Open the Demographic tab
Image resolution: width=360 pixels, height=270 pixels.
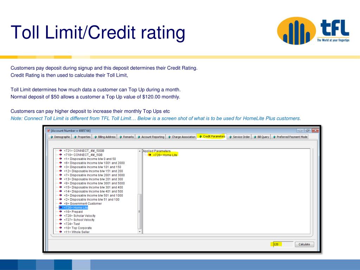(x=60, y=137)
